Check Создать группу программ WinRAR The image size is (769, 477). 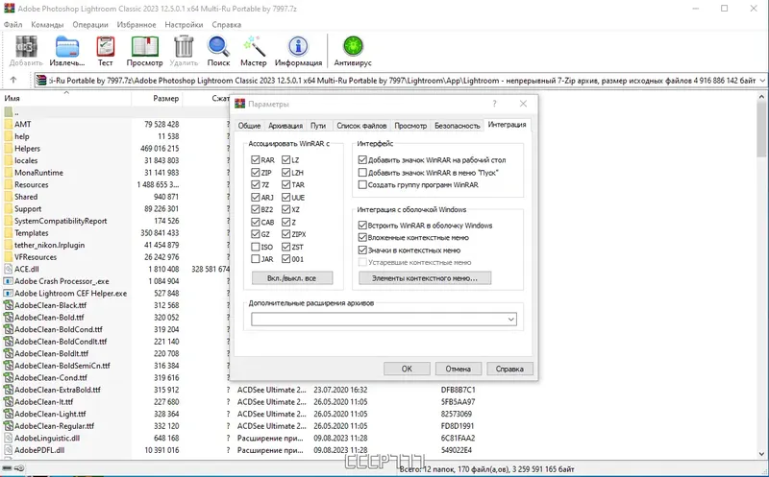(x=362, y=184)
